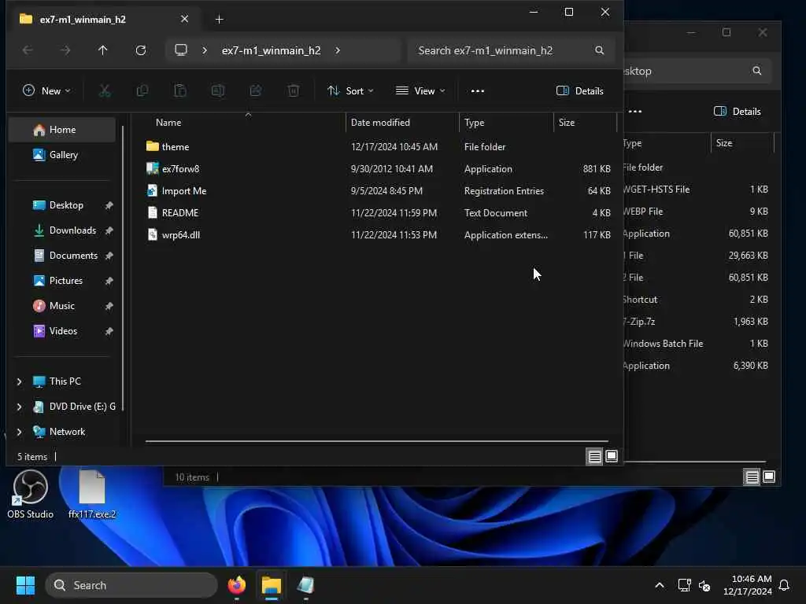
Task: Click the Cut scissors icon in toolbar
Action: [105, 91]
